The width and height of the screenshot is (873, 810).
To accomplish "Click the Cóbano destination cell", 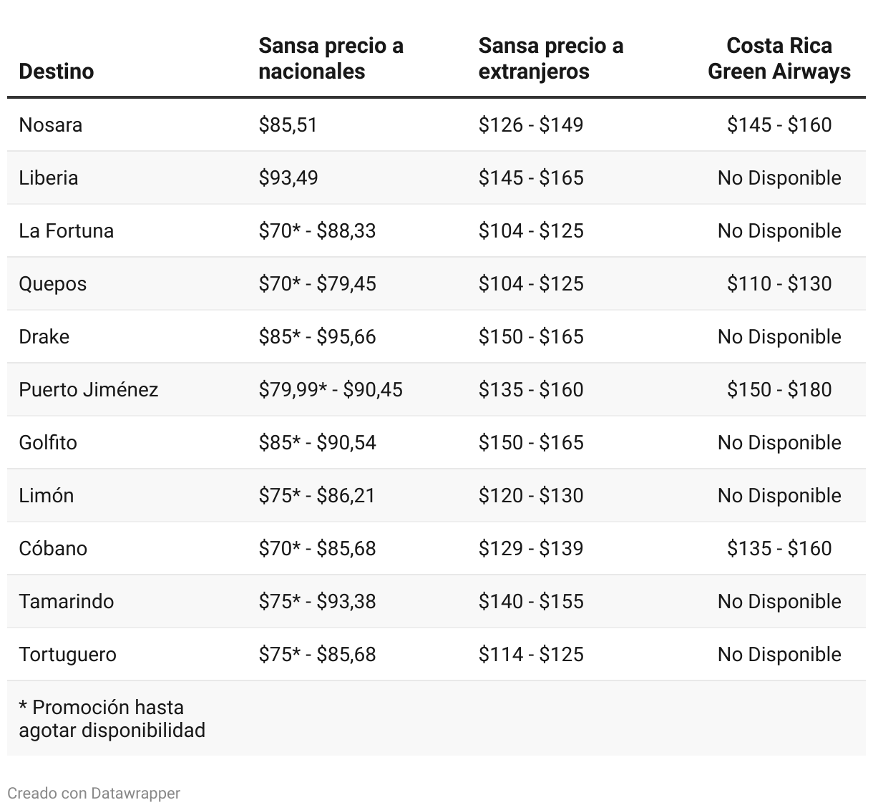I will (53, 548).
